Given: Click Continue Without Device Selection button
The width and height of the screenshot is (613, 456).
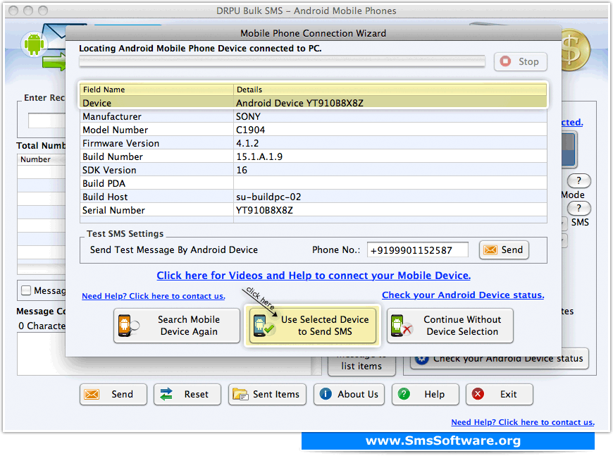Looking at the screenshot, I should pos(450,326).
